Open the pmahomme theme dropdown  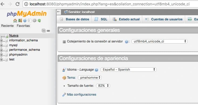coord(90,78)
